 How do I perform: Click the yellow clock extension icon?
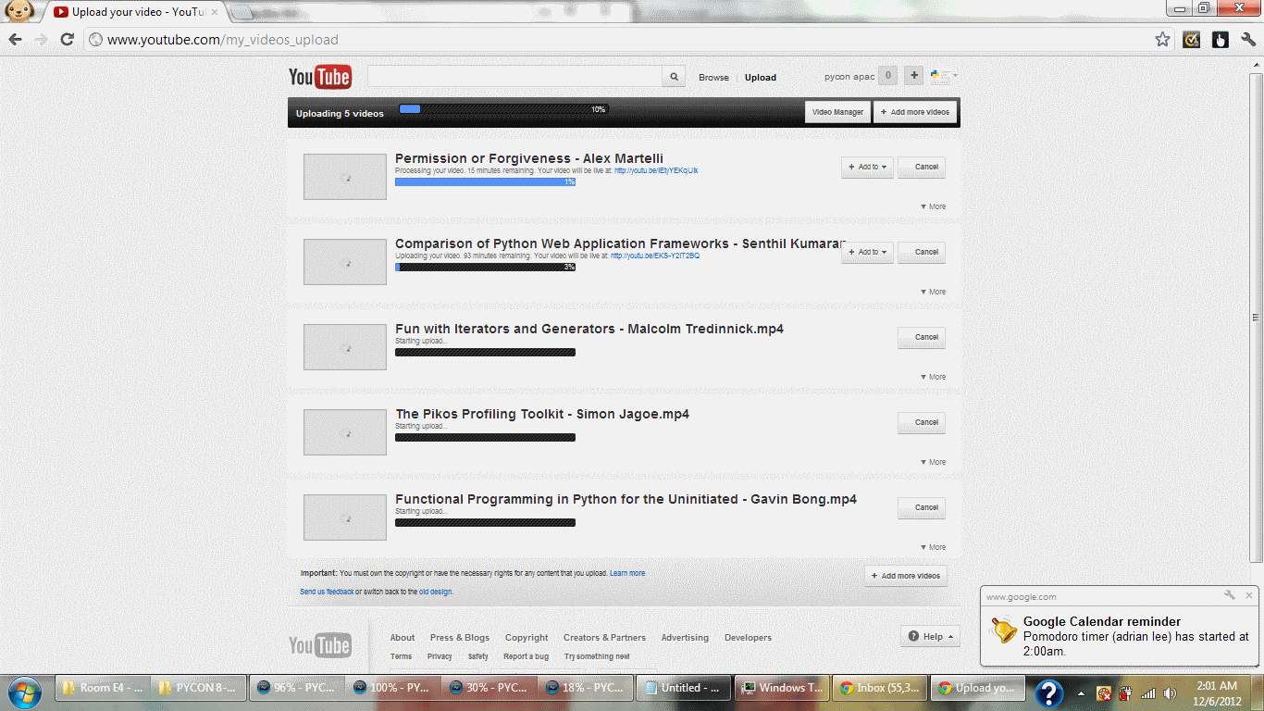[x=1192, y=40]
